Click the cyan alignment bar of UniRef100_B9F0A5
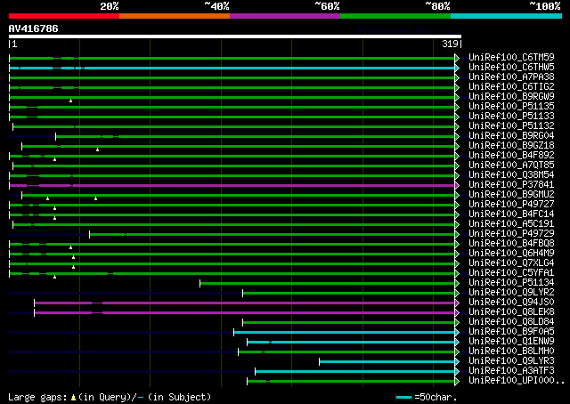The height and width of the screenshot is (404, 570). click(x=345, y=332)
